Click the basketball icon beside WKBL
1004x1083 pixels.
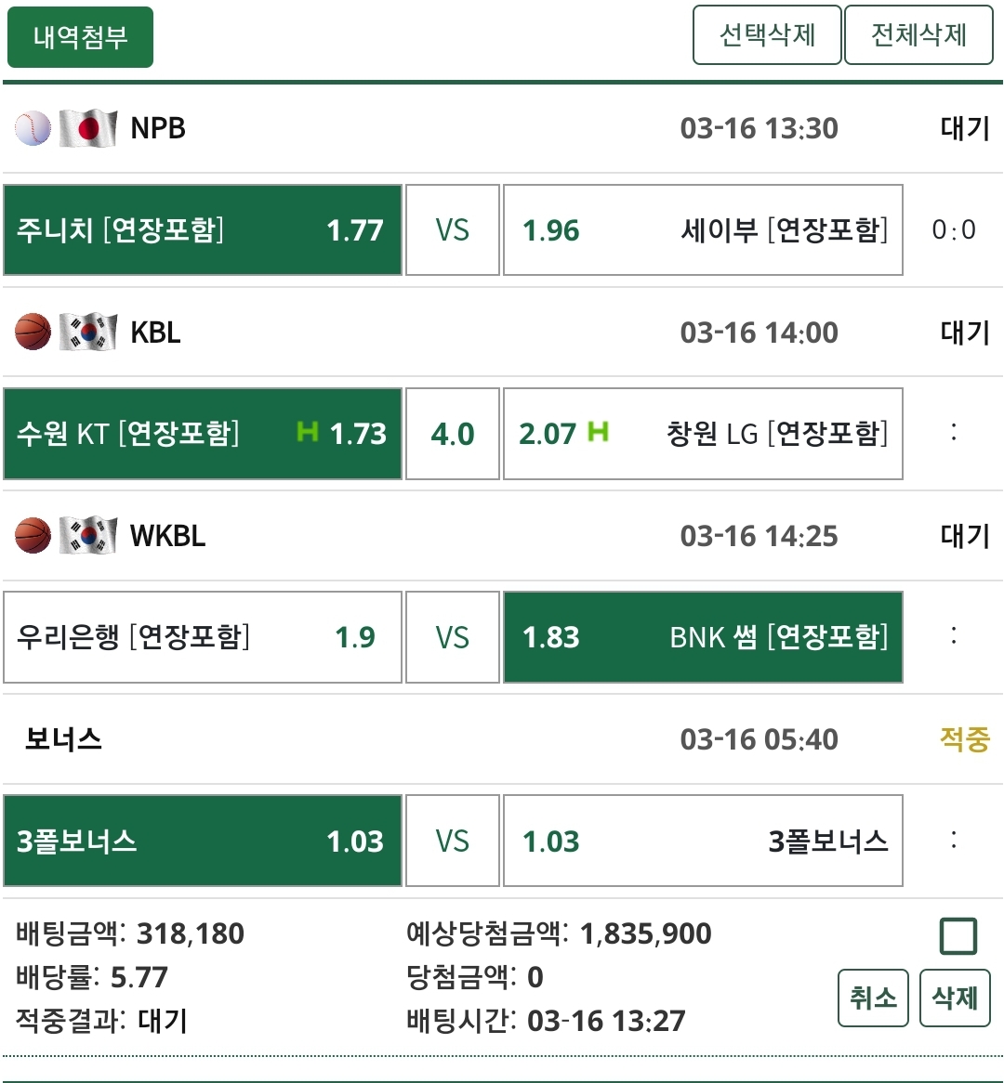pyautogui.click(x=33, y=536)
